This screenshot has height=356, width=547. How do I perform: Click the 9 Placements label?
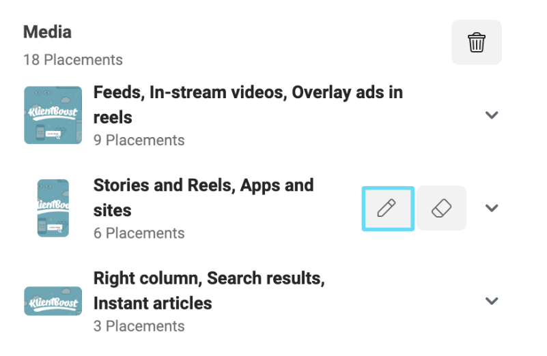pyautogui.click(x=139, y=140)
